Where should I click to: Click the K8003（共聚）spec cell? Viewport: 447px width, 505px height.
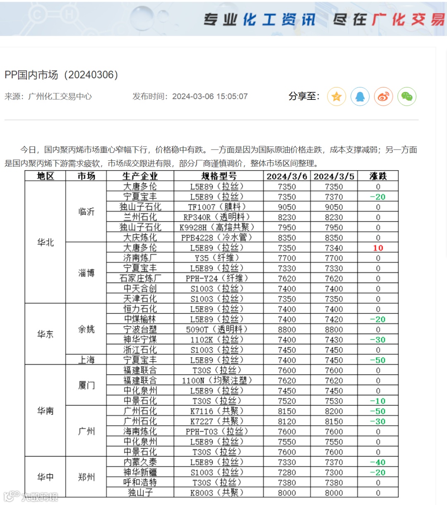[219, 493]
